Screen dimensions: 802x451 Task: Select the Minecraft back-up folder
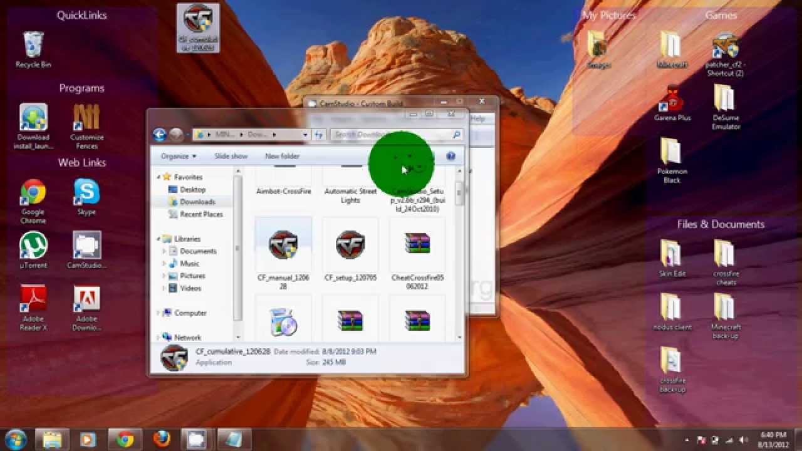[x=725, y=316]
